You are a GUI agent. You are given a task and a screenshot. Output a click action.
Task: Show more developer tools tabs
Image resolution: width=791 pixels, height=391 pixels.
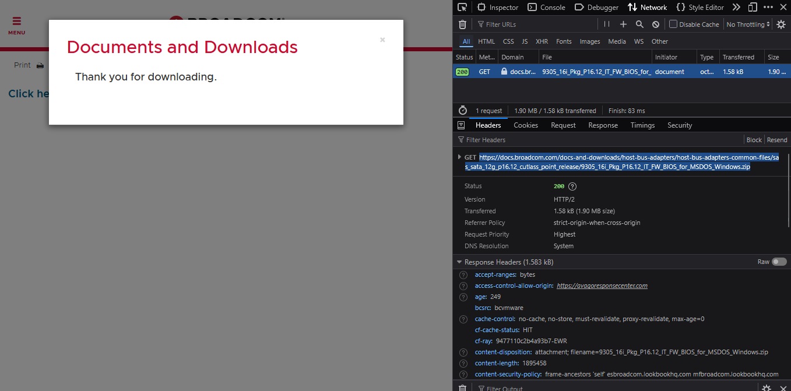736,8
